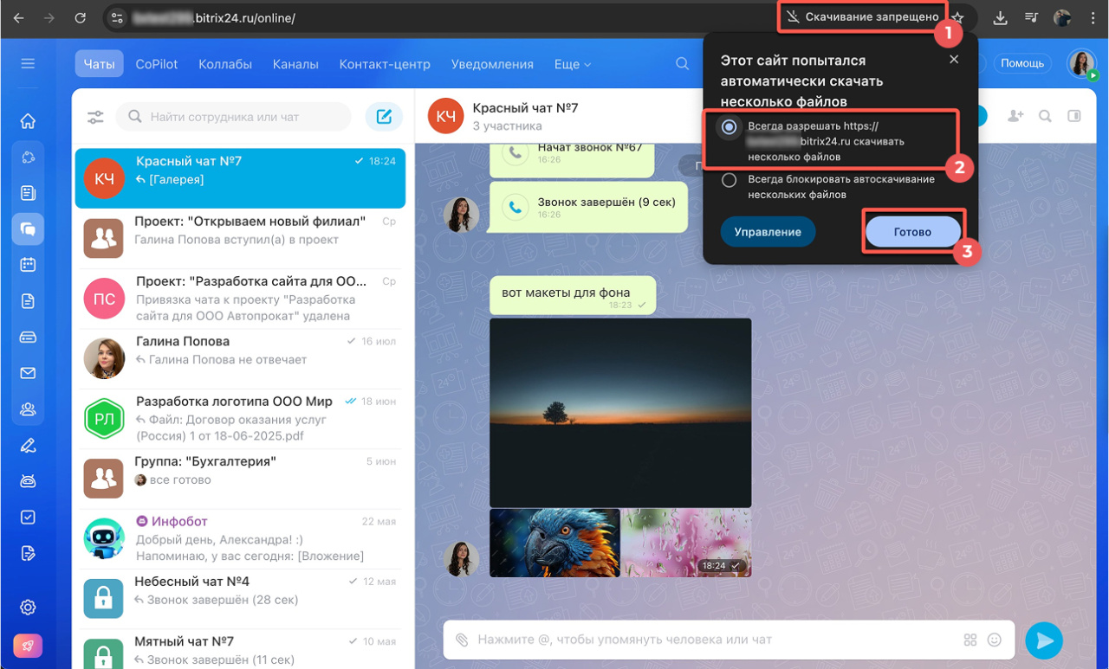Open chat with Галина Попова

pos(240,358)
